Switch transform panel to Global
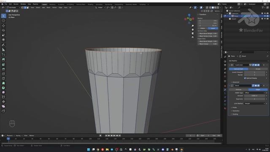This screenshot has width=270, height=152. [202, 28]
